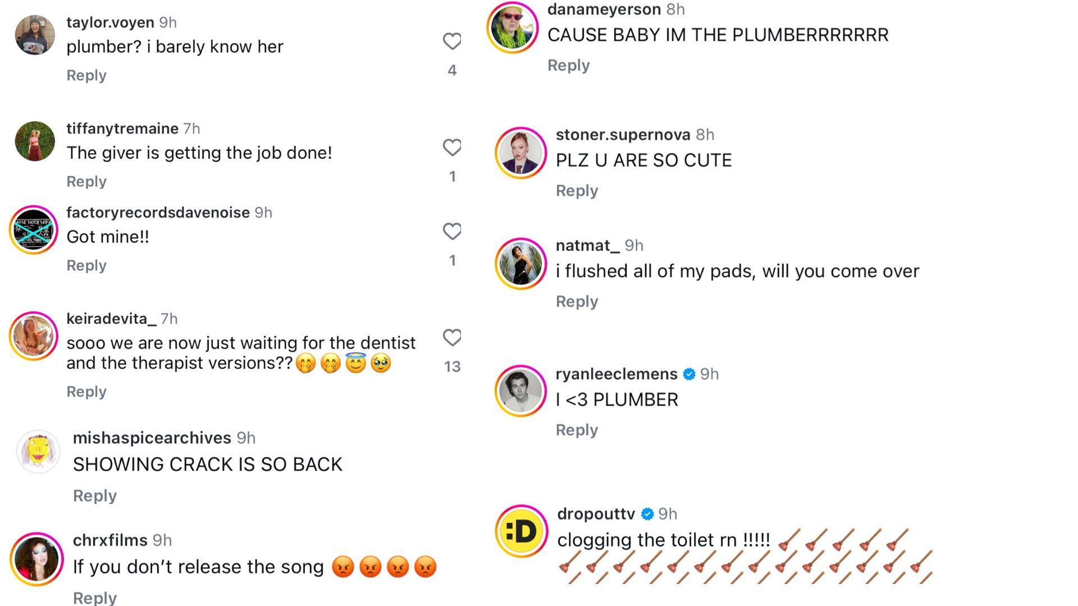Open taylor.voyen's profile picture
The height and width of the screenshot is (606, 1078).
click(35, 35)
